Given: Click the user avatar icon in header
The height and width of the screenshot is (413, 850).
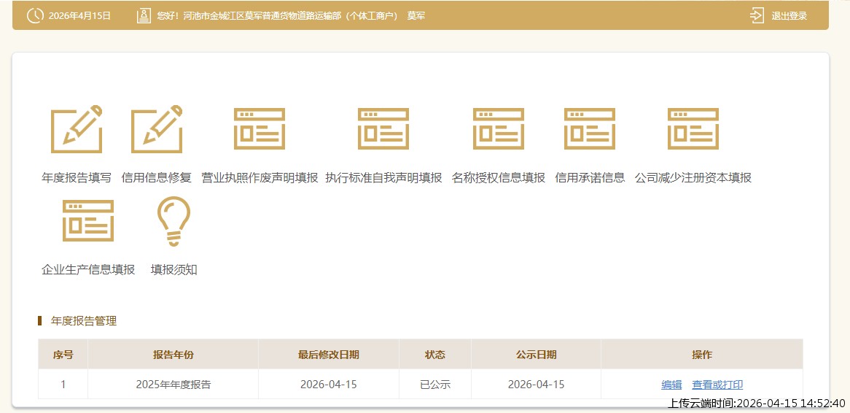Looking at the screenshot, I should pos(144,15).
